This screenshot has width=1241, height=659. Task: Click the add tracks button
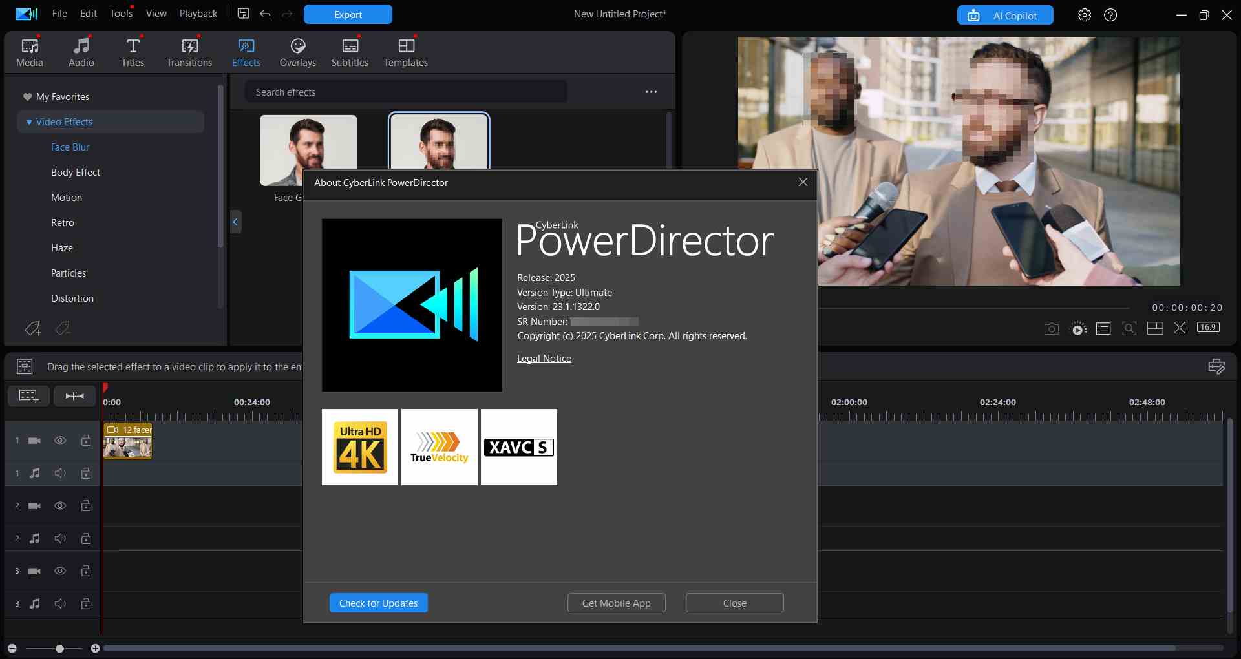coord(28,395)
